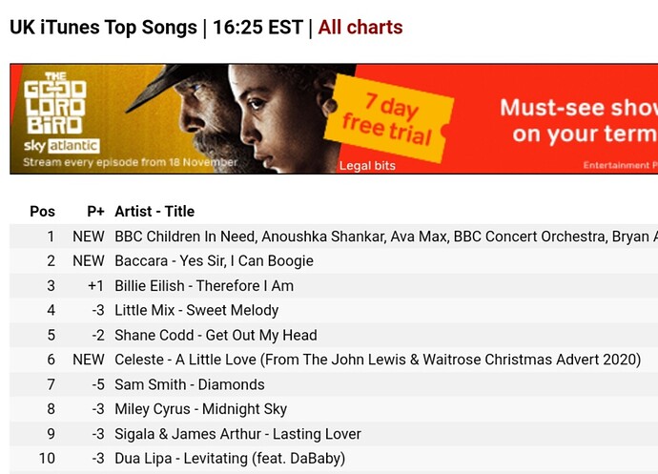658x474 pixels.
Task: Open Legal bits link in banner
Action: 367,165
